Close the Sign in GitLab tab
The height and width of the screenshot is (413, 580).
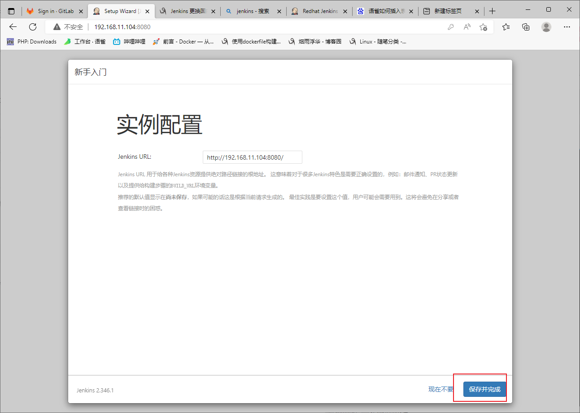tap(81, 11)
